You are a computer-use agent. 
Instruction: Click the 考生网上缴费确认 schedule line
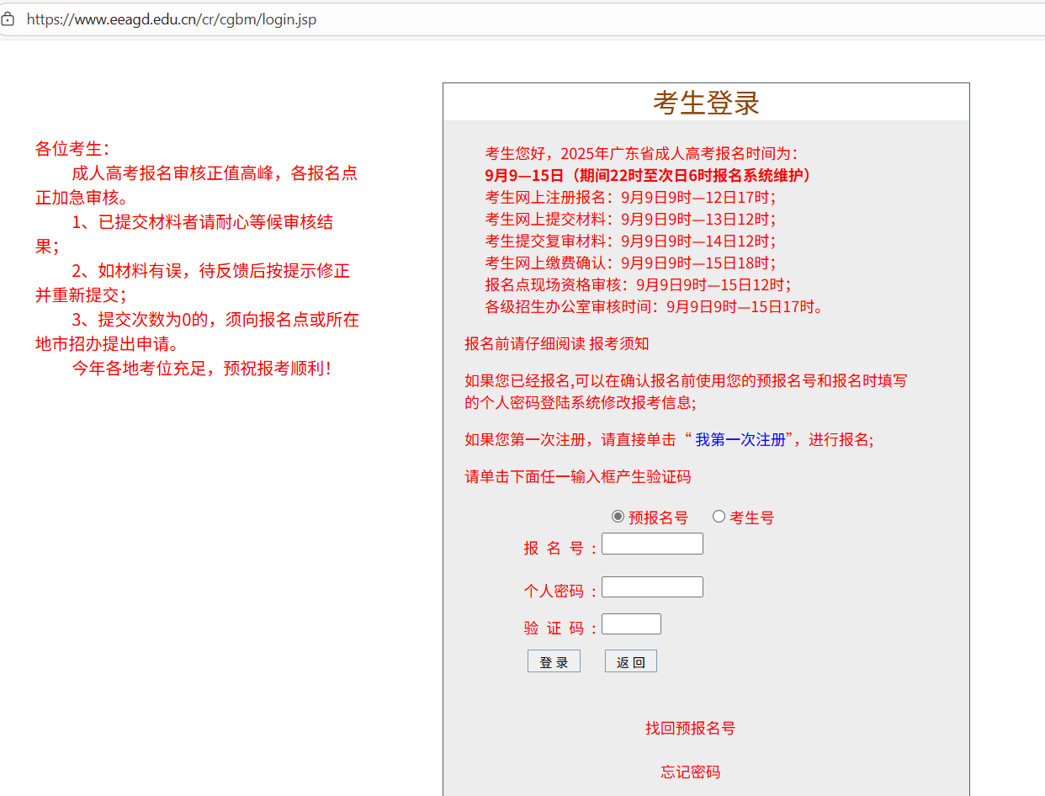[x=630, y=263]
